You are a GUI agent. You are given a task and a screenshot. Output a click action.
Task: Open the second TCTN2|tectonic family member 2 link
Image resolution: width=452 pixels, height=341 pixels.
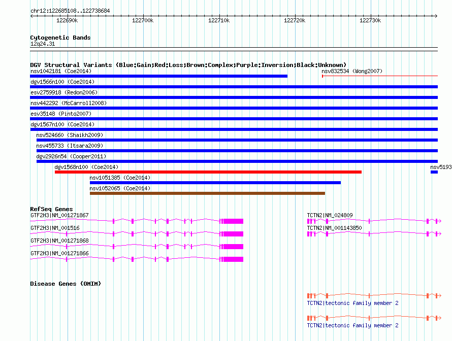coord(352,325)
